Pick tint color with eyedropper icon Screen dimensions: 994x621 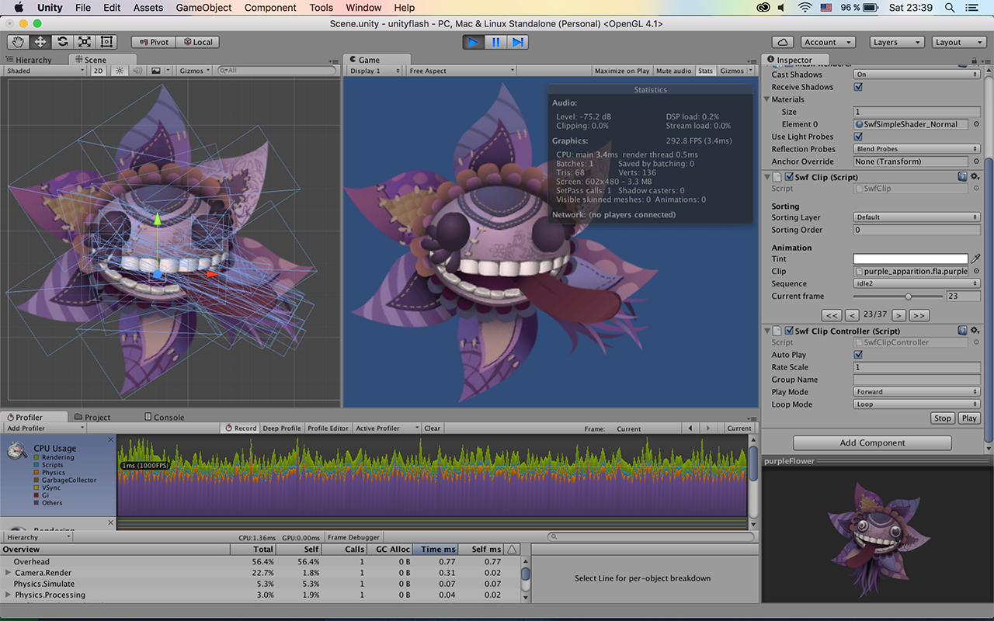(976, 258)
